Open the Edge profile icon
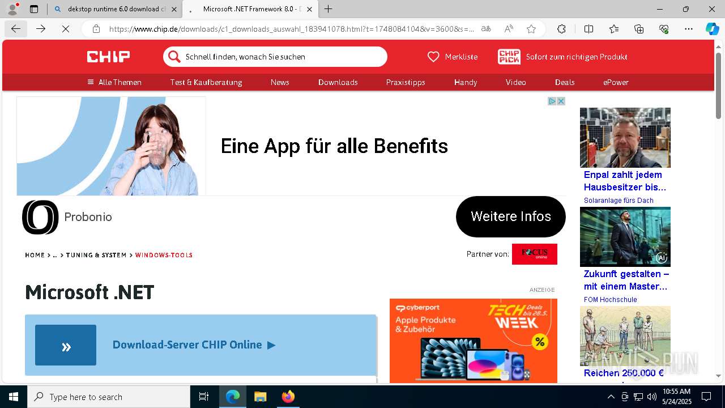Screen dimensions: 725x408 click(12, 9)
